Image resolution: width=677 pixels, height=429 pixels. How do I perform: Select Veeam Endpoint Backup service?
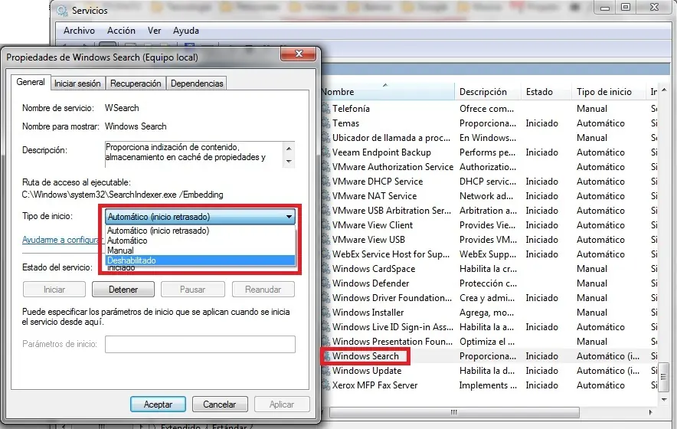pos(489,152)
